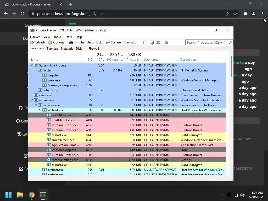Click the Chrome back arrow button

6,14
